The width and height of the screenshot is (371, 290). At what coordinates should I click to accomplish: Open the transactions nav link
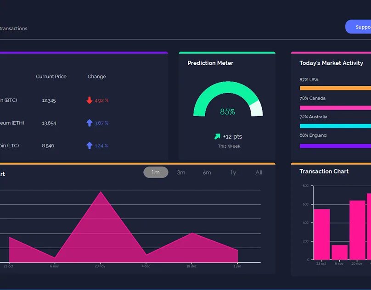pos(13,28)
